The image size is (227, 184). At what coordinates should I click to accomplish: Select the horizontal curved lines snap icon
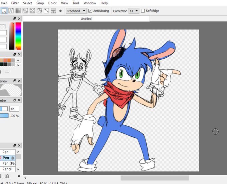[x=25, y=11]
